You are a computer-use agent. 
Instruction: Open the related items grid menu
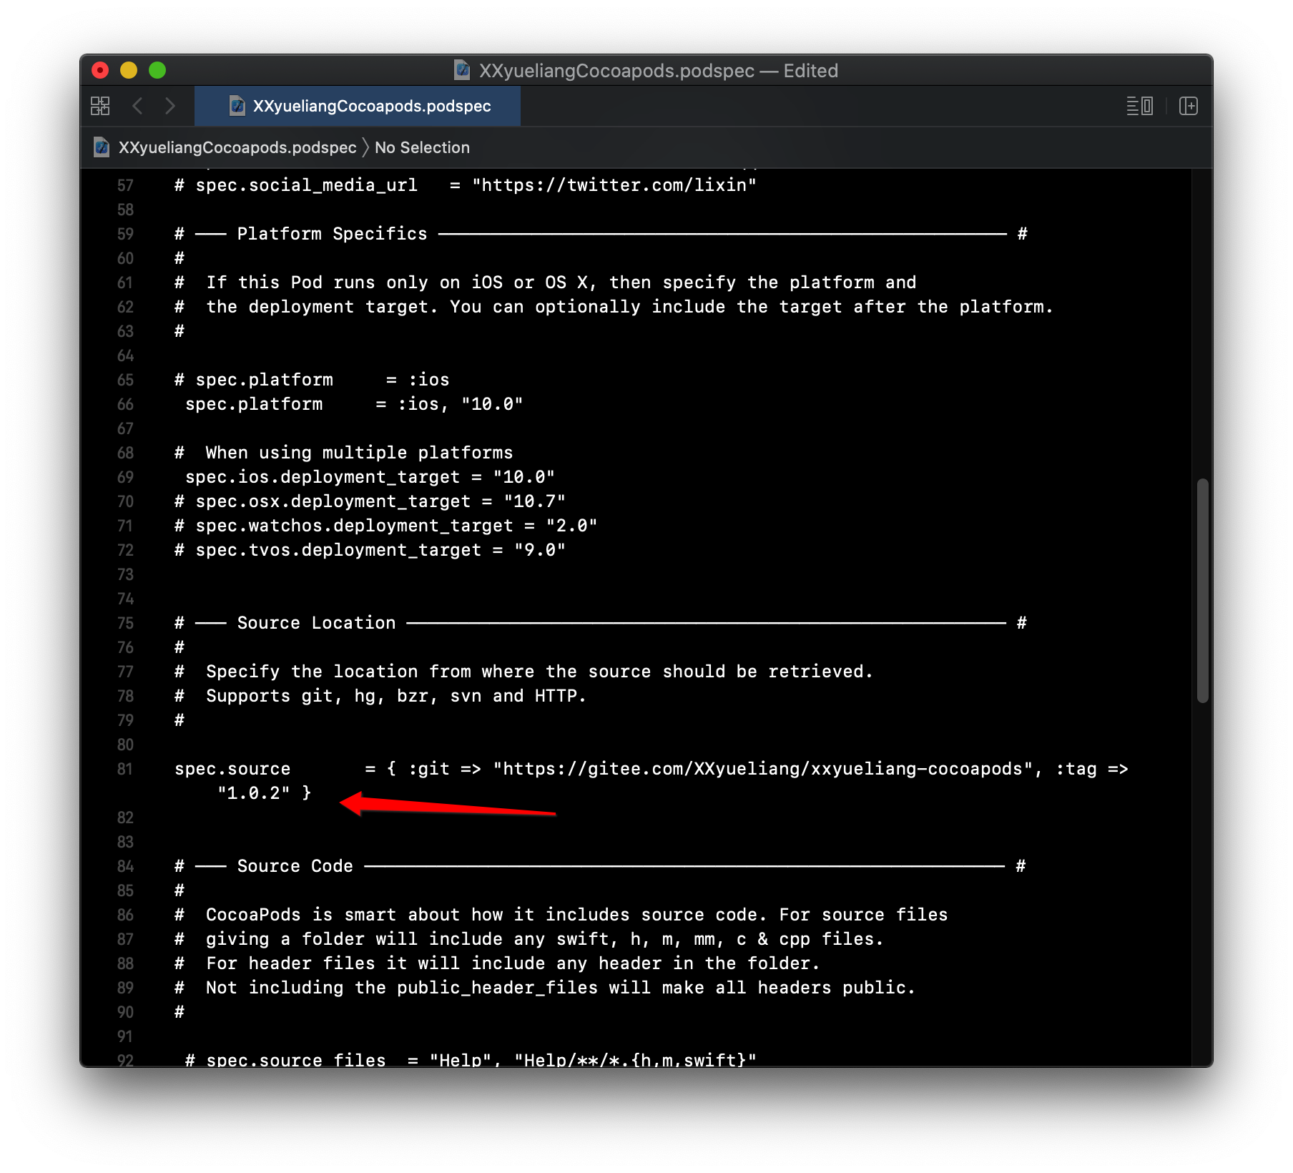[100, 106]
